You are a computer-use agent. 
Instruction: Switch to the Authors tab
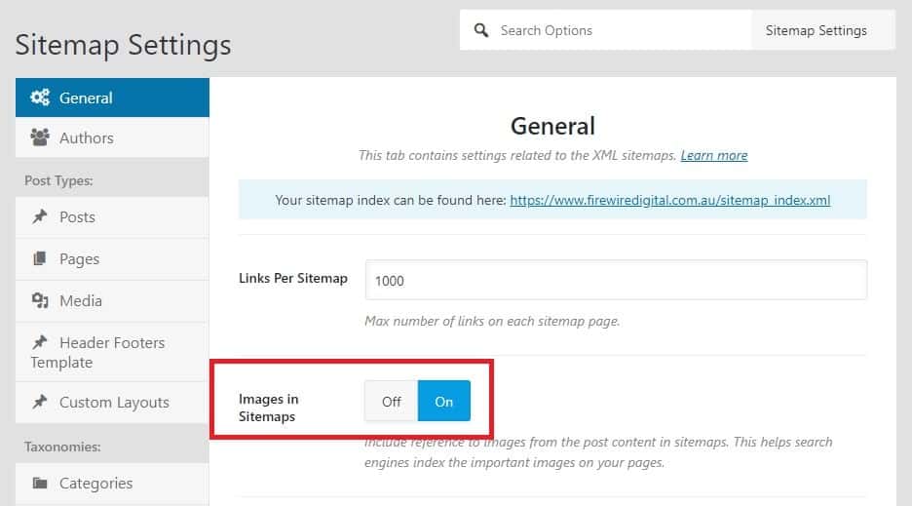pyautogui.click(x=112, y=138)
